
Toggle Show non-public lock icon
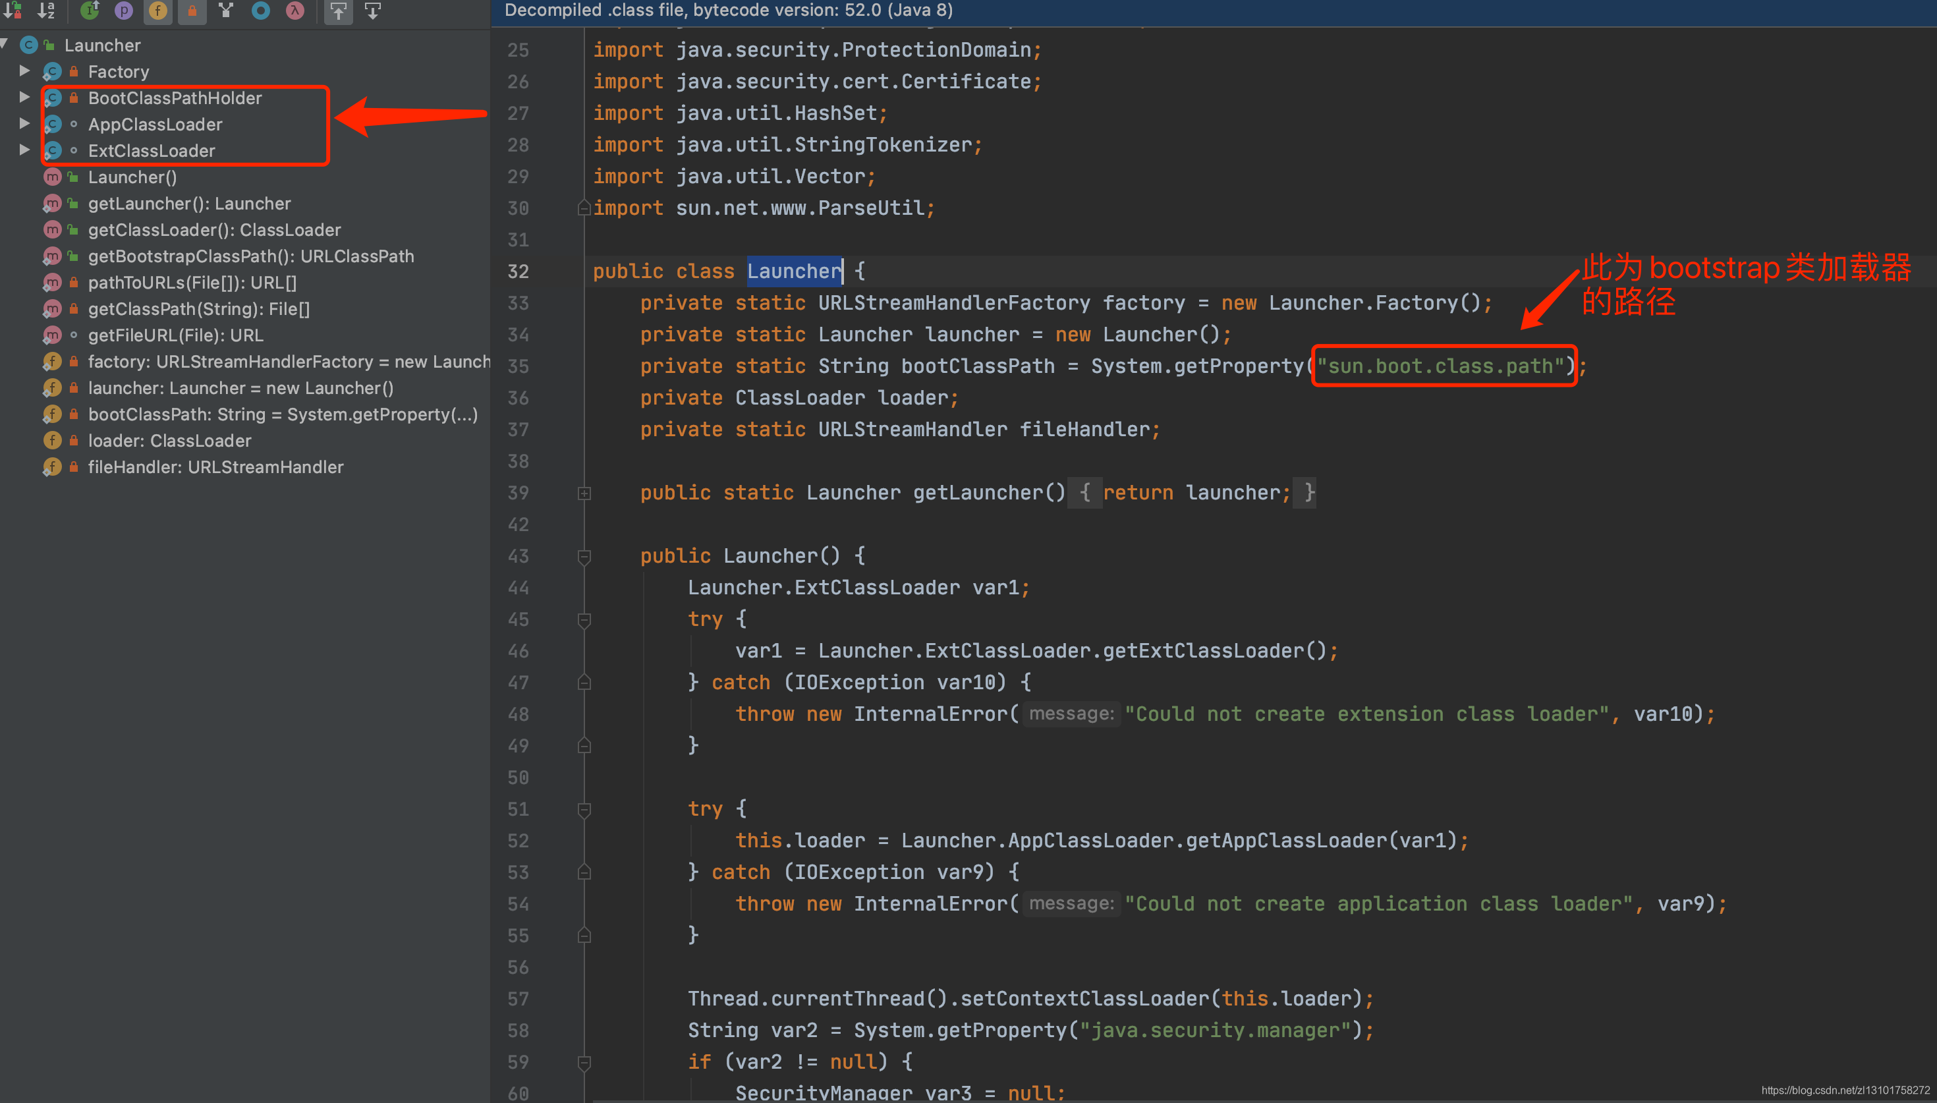click(x=192, y=11)
